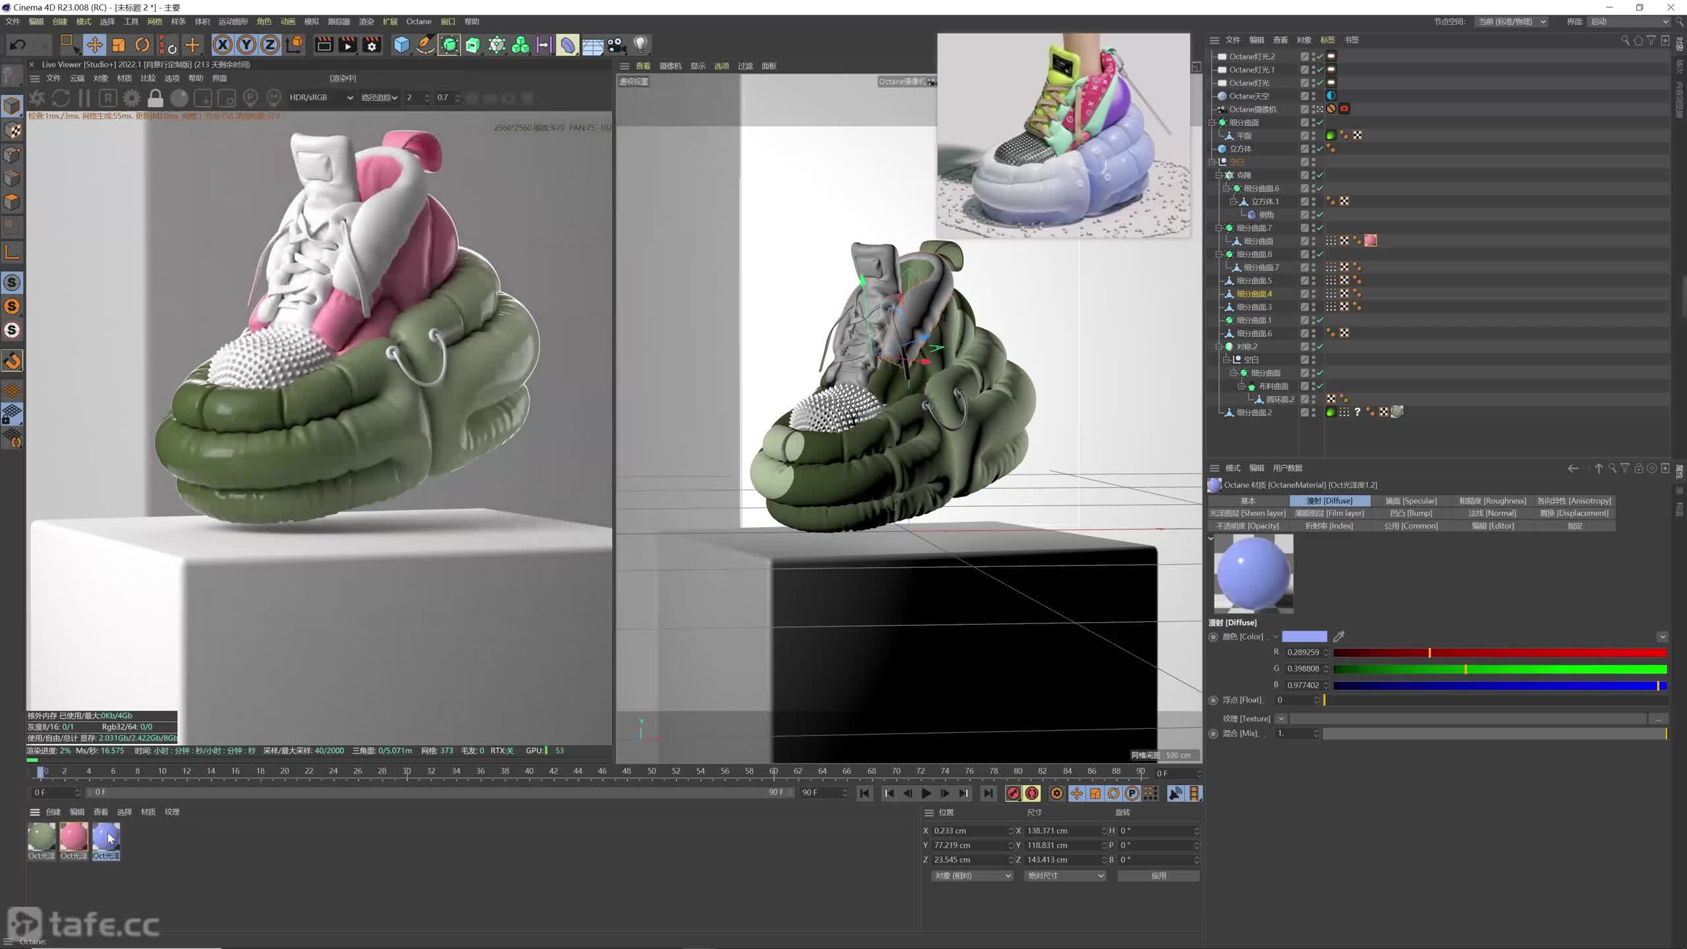The height and width of the screenshot is (949, 1687).
Task: Click the 应用 apply button
Action: click(x=1158, y=876)
